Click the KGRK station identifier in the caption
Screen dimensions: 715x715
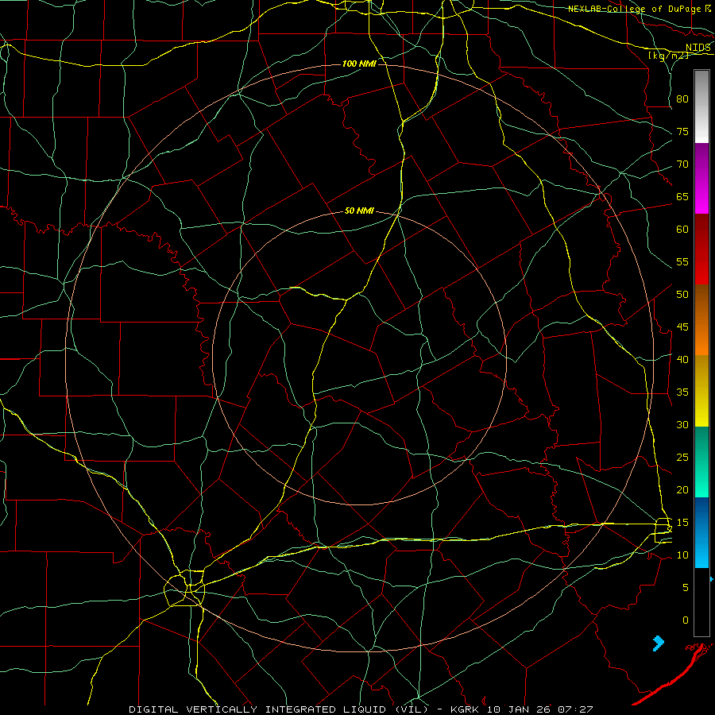[466, 709]
